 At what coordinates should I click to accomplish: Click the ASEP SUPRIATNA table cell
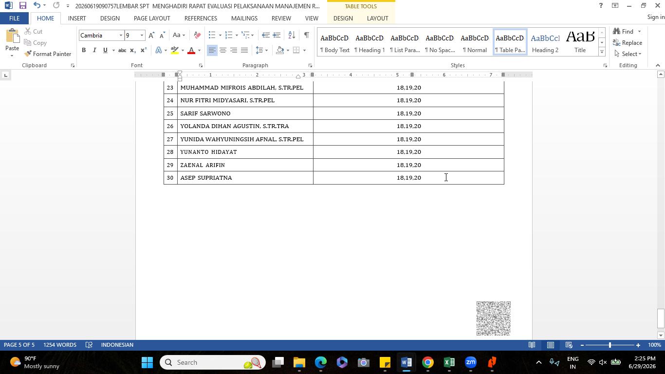(x=245, y=178)
